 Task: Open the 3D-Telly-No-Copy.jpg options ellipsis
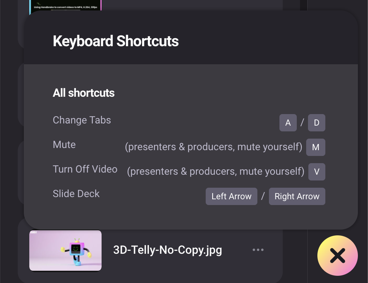[x=258, y=250]
